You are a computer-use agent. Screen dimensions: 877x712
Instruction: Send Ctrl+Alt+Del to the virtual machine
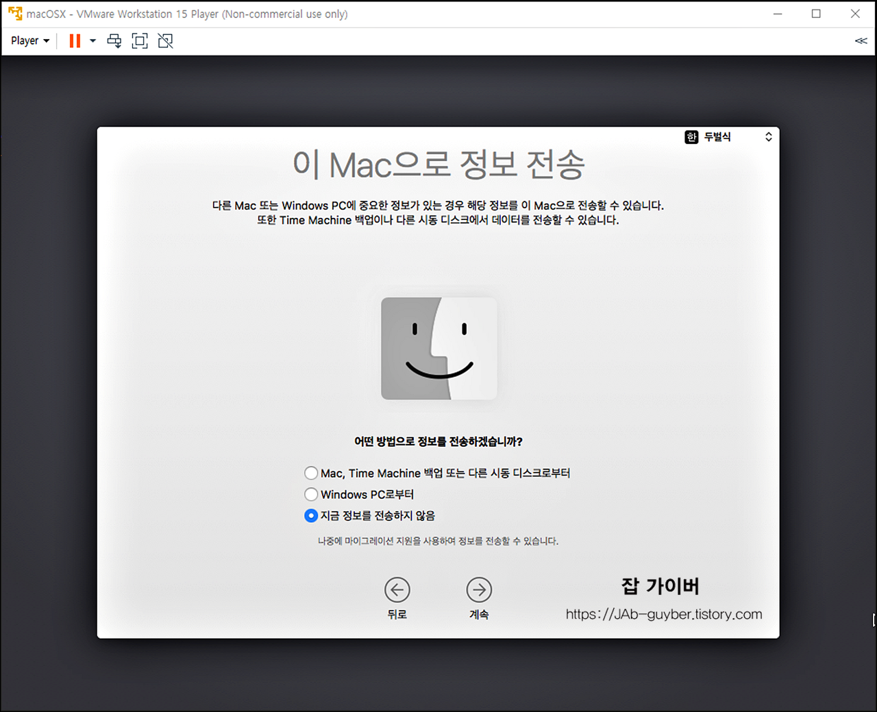114,41
